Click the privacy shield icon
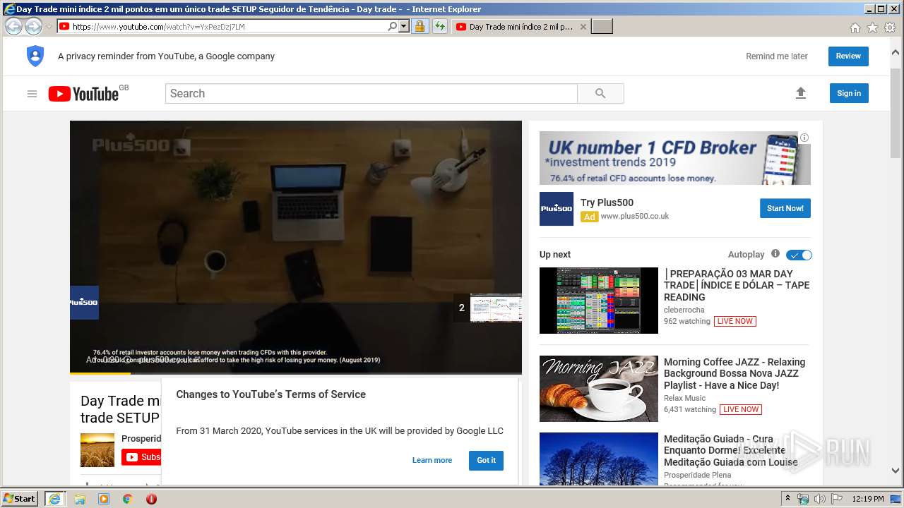Image resolution: width=904 pixels, height=508 pixels. (x=35, y=56)
